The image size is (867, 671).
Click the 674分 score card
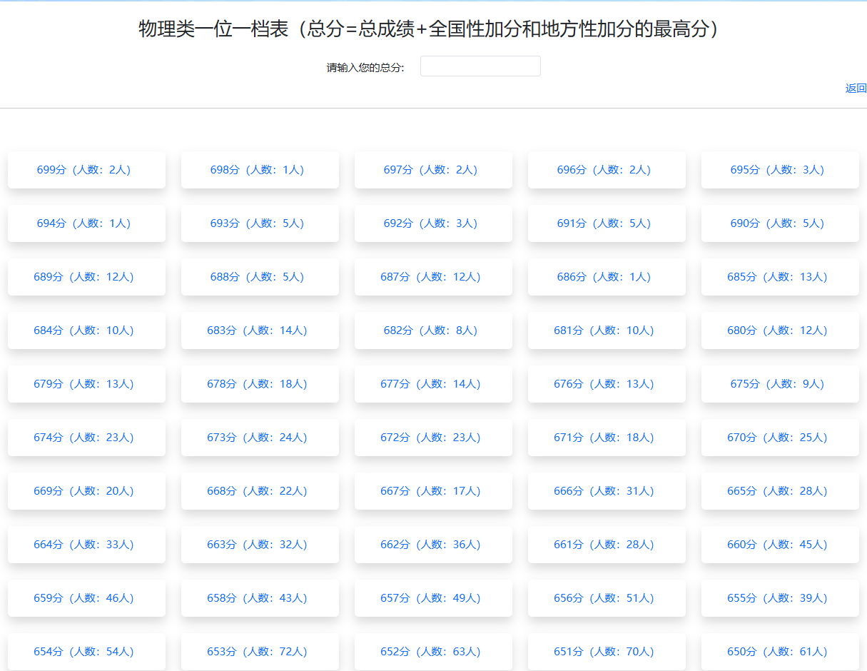[86, 438]
